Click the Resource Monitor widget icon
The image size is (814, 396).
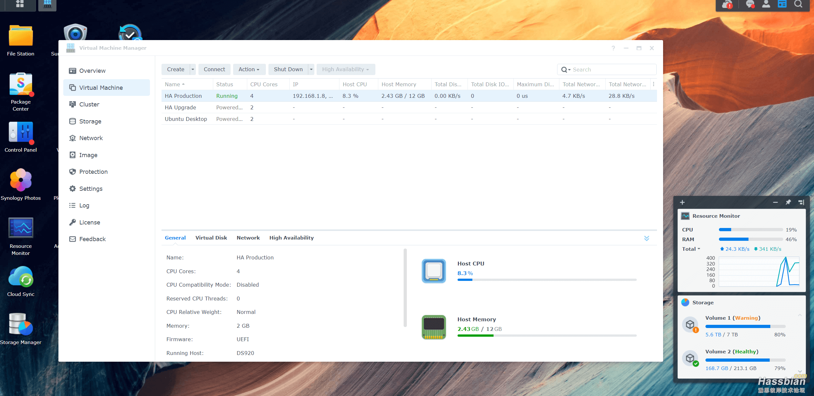[x=685, y=216]
